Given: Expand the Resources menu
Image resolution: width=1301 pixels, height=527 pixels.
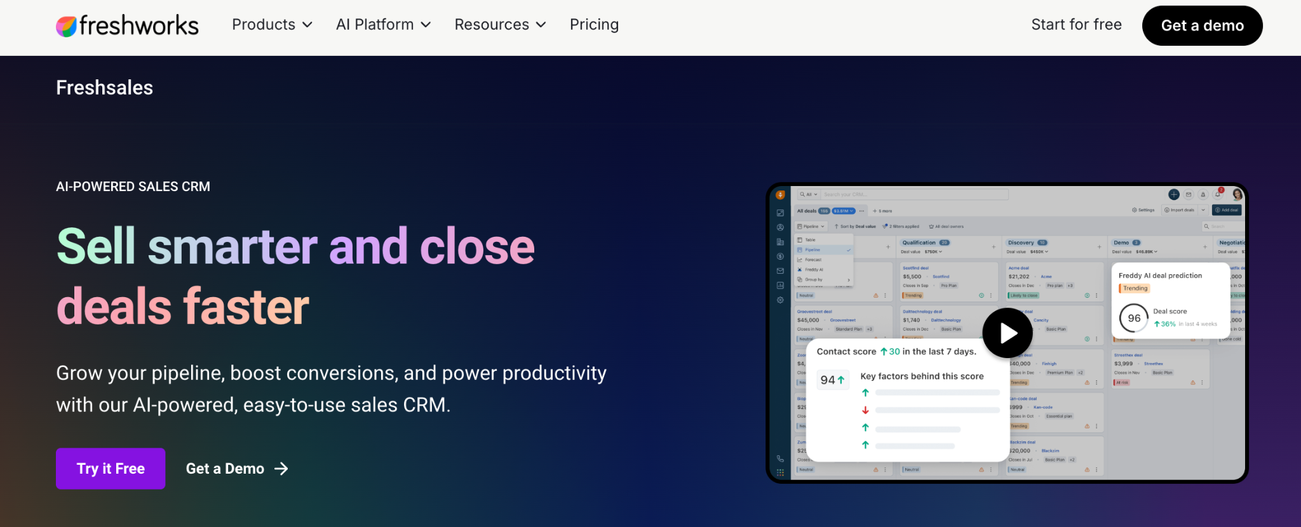Looking at the screenshot, I should tap(501, 25).
